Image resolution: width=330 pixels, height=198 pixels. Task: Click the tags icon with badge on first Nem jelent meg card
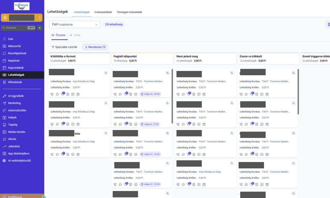click(x=189, y=94)
